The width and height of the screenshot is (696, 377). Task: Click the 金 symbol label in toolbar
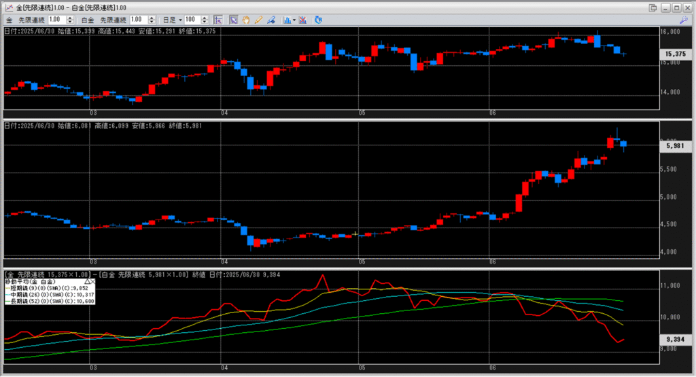coord(9,20)
